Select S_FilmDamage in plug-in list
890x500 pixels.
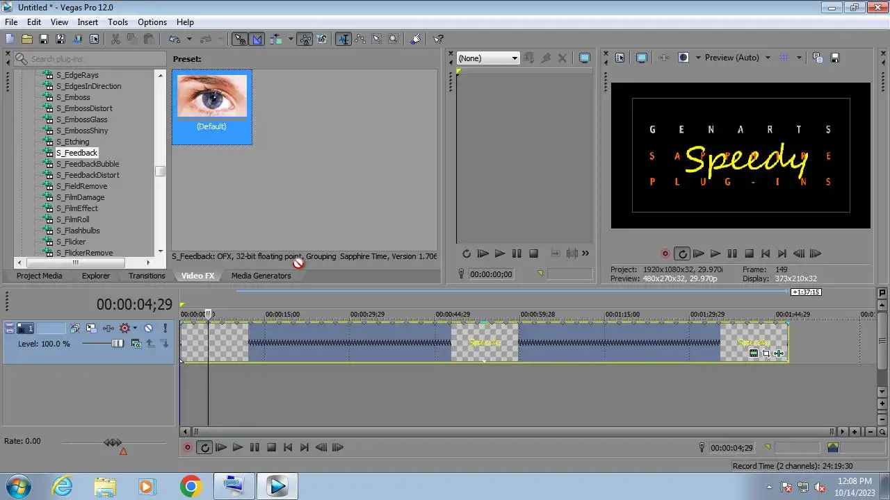tap(80, 197)
